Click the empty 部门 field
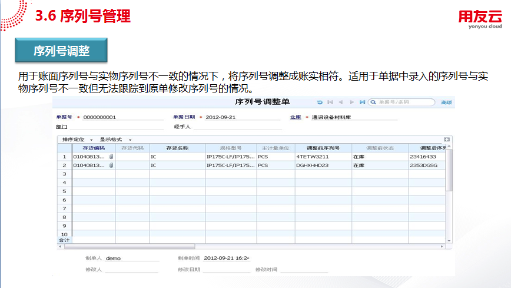This screenshot has height=288, width=511. click(x=117, y=127)
